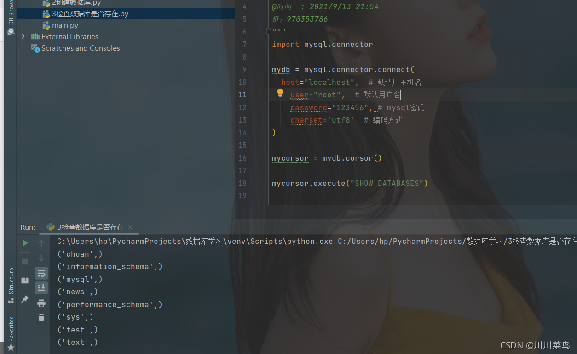The image size is (577, 354).
Task: Switch to the 3检查数据库是否存在 run tab
Action: (x=91, y=227)
